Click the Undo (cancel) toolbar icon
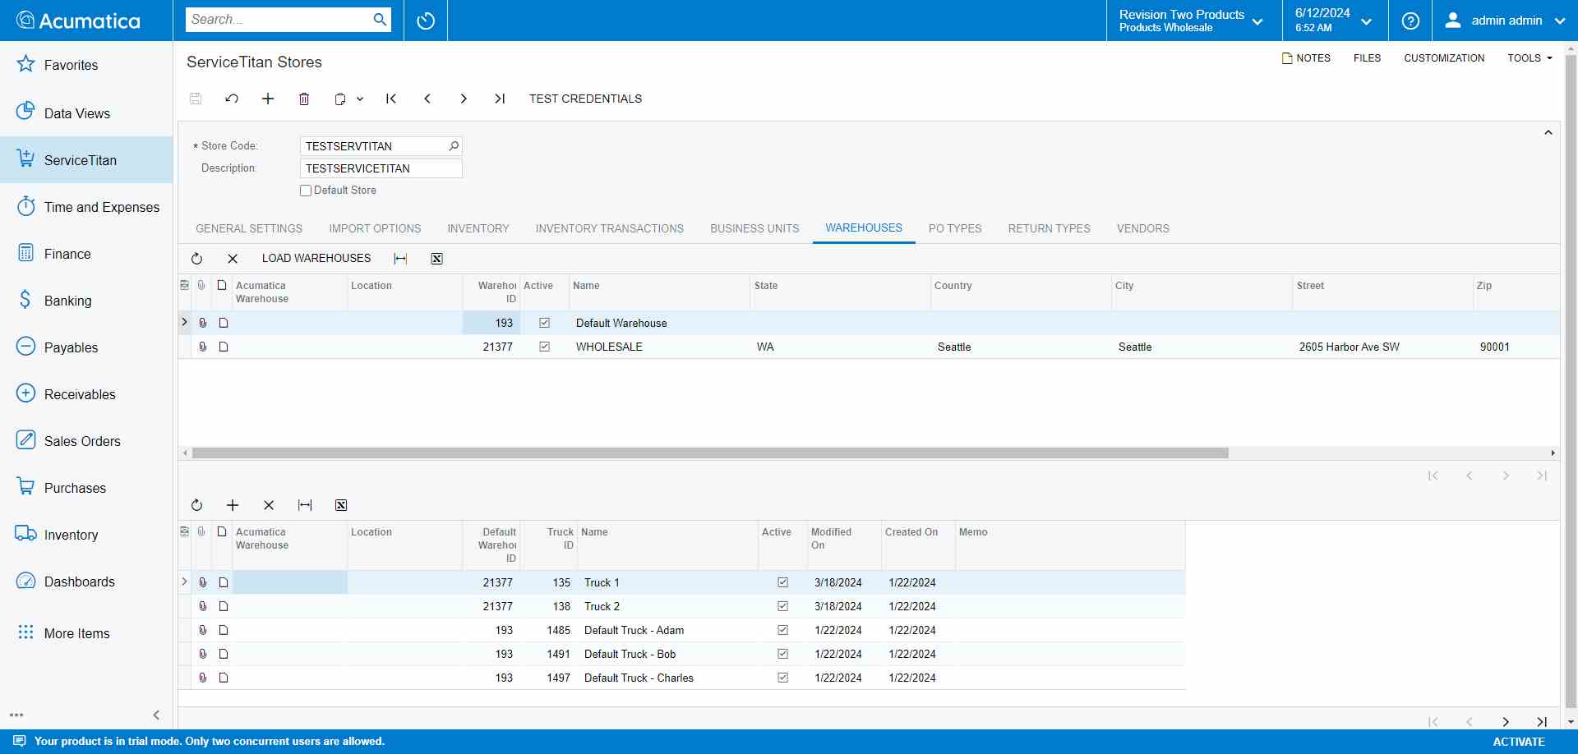 pos(232,99)
